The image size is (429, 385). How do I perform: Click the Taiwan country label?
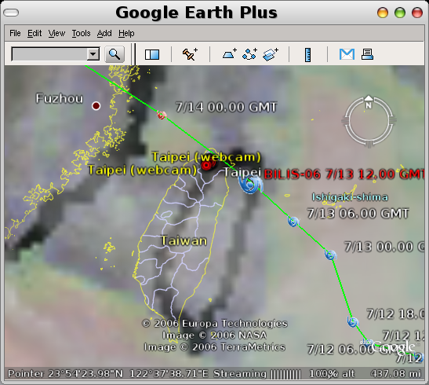(184, 241)
